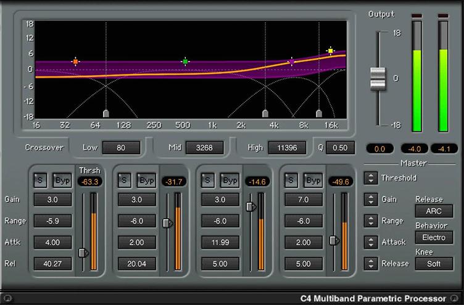The height and width of the screenshot is (305, 464).
Task: Click the Low crossover field showing 80
Action: 121,147
